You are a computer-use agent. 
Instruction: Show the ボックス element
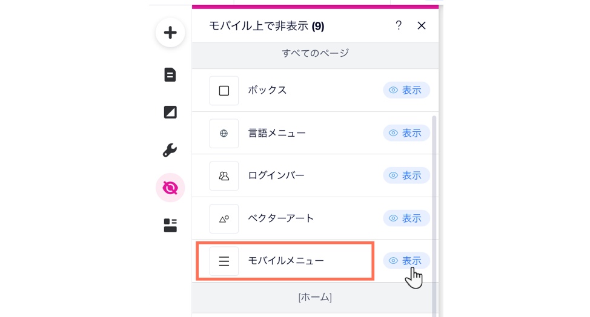(406, 90)
